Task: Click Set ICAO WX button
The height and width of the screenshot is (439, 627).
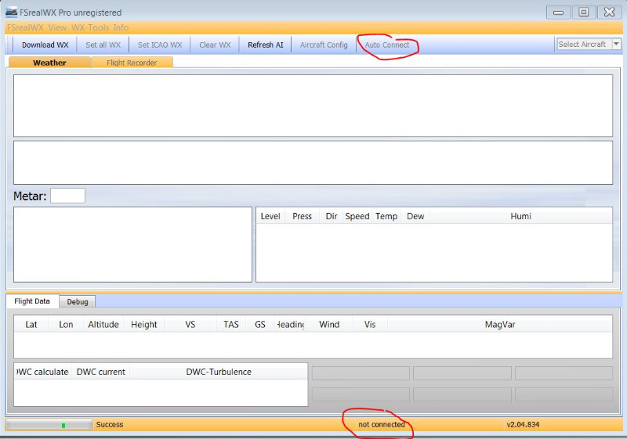Action: [x=160, y=45]
